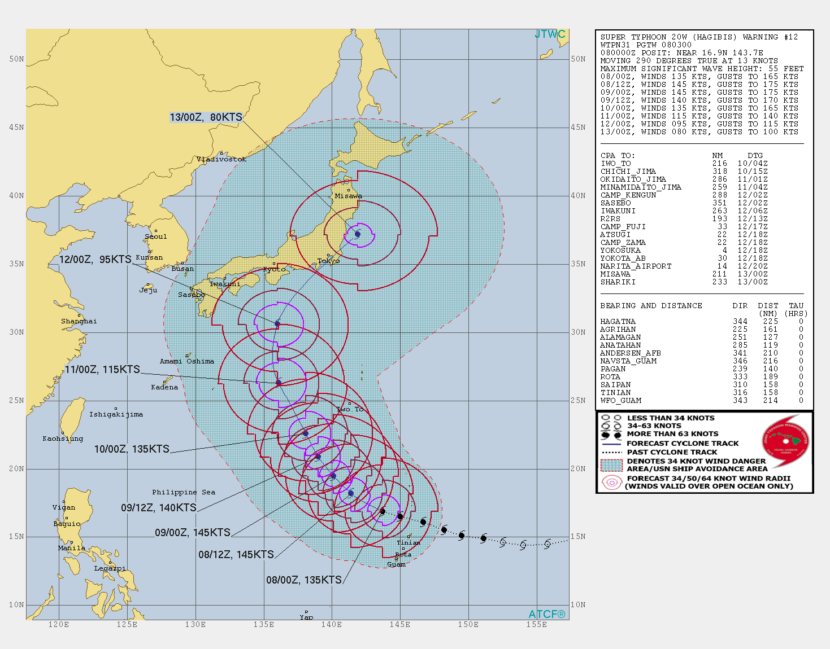The image size is (830, 649).
Task: Click the Guam label on the map
Action: (x=396, y=564)
